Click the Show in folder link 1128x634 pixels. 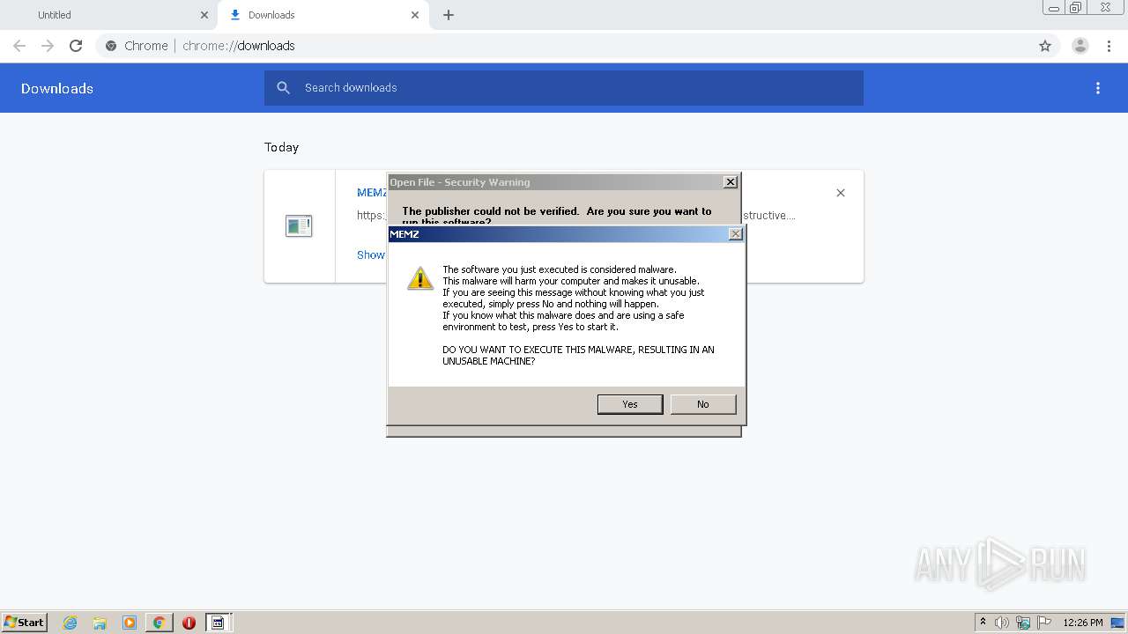point(371,254)
